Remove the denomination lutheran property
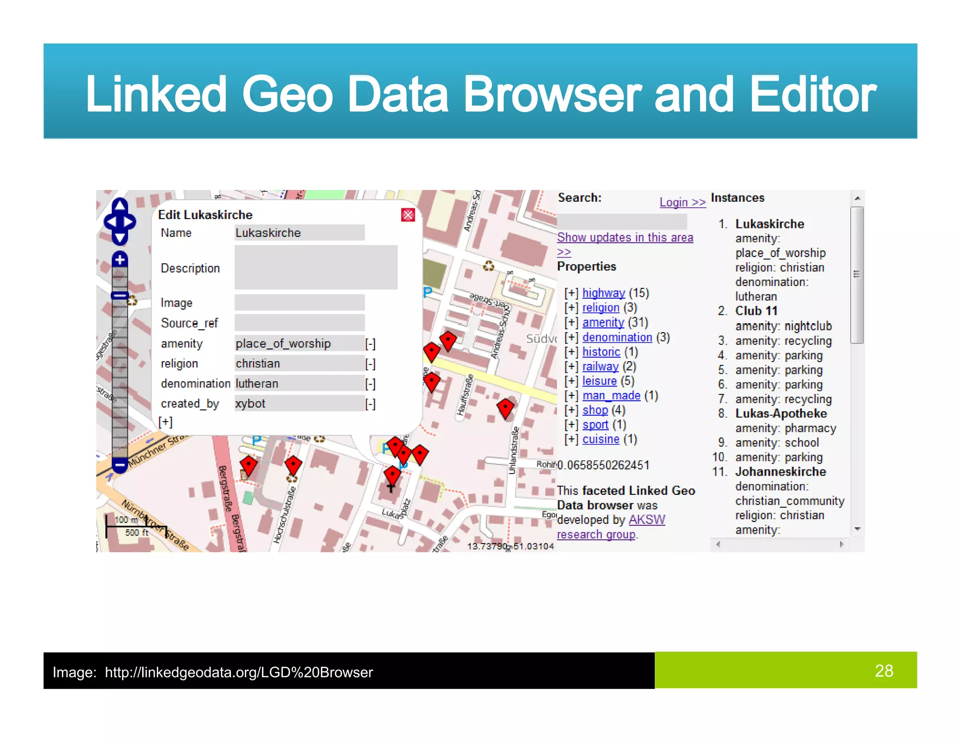This screenshot has width=961, height=742. tap(370, 384)
